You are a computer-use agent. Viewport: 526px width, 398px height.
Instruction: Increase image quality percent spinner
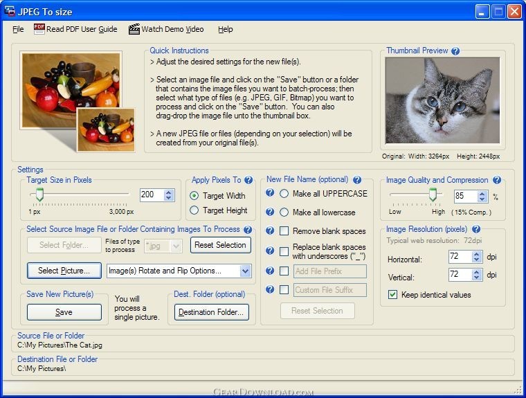(x=482, y=194)
